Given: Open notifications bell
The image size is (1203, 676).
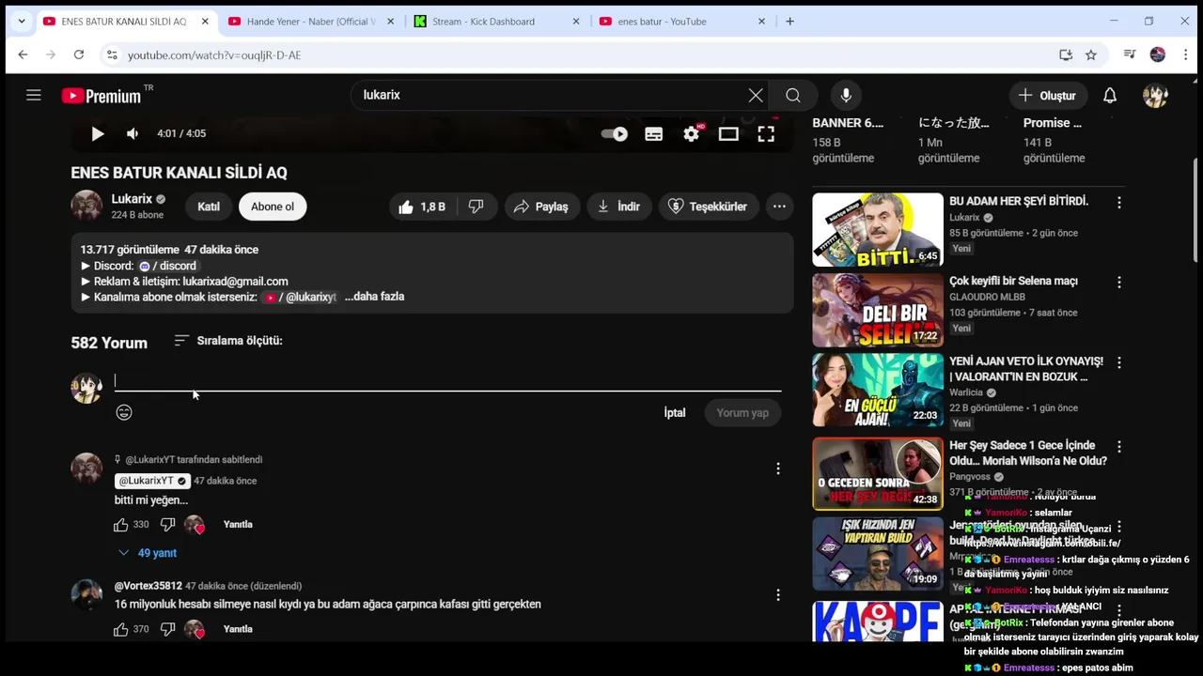Looking at the screenshot, I should [1110, 95].
